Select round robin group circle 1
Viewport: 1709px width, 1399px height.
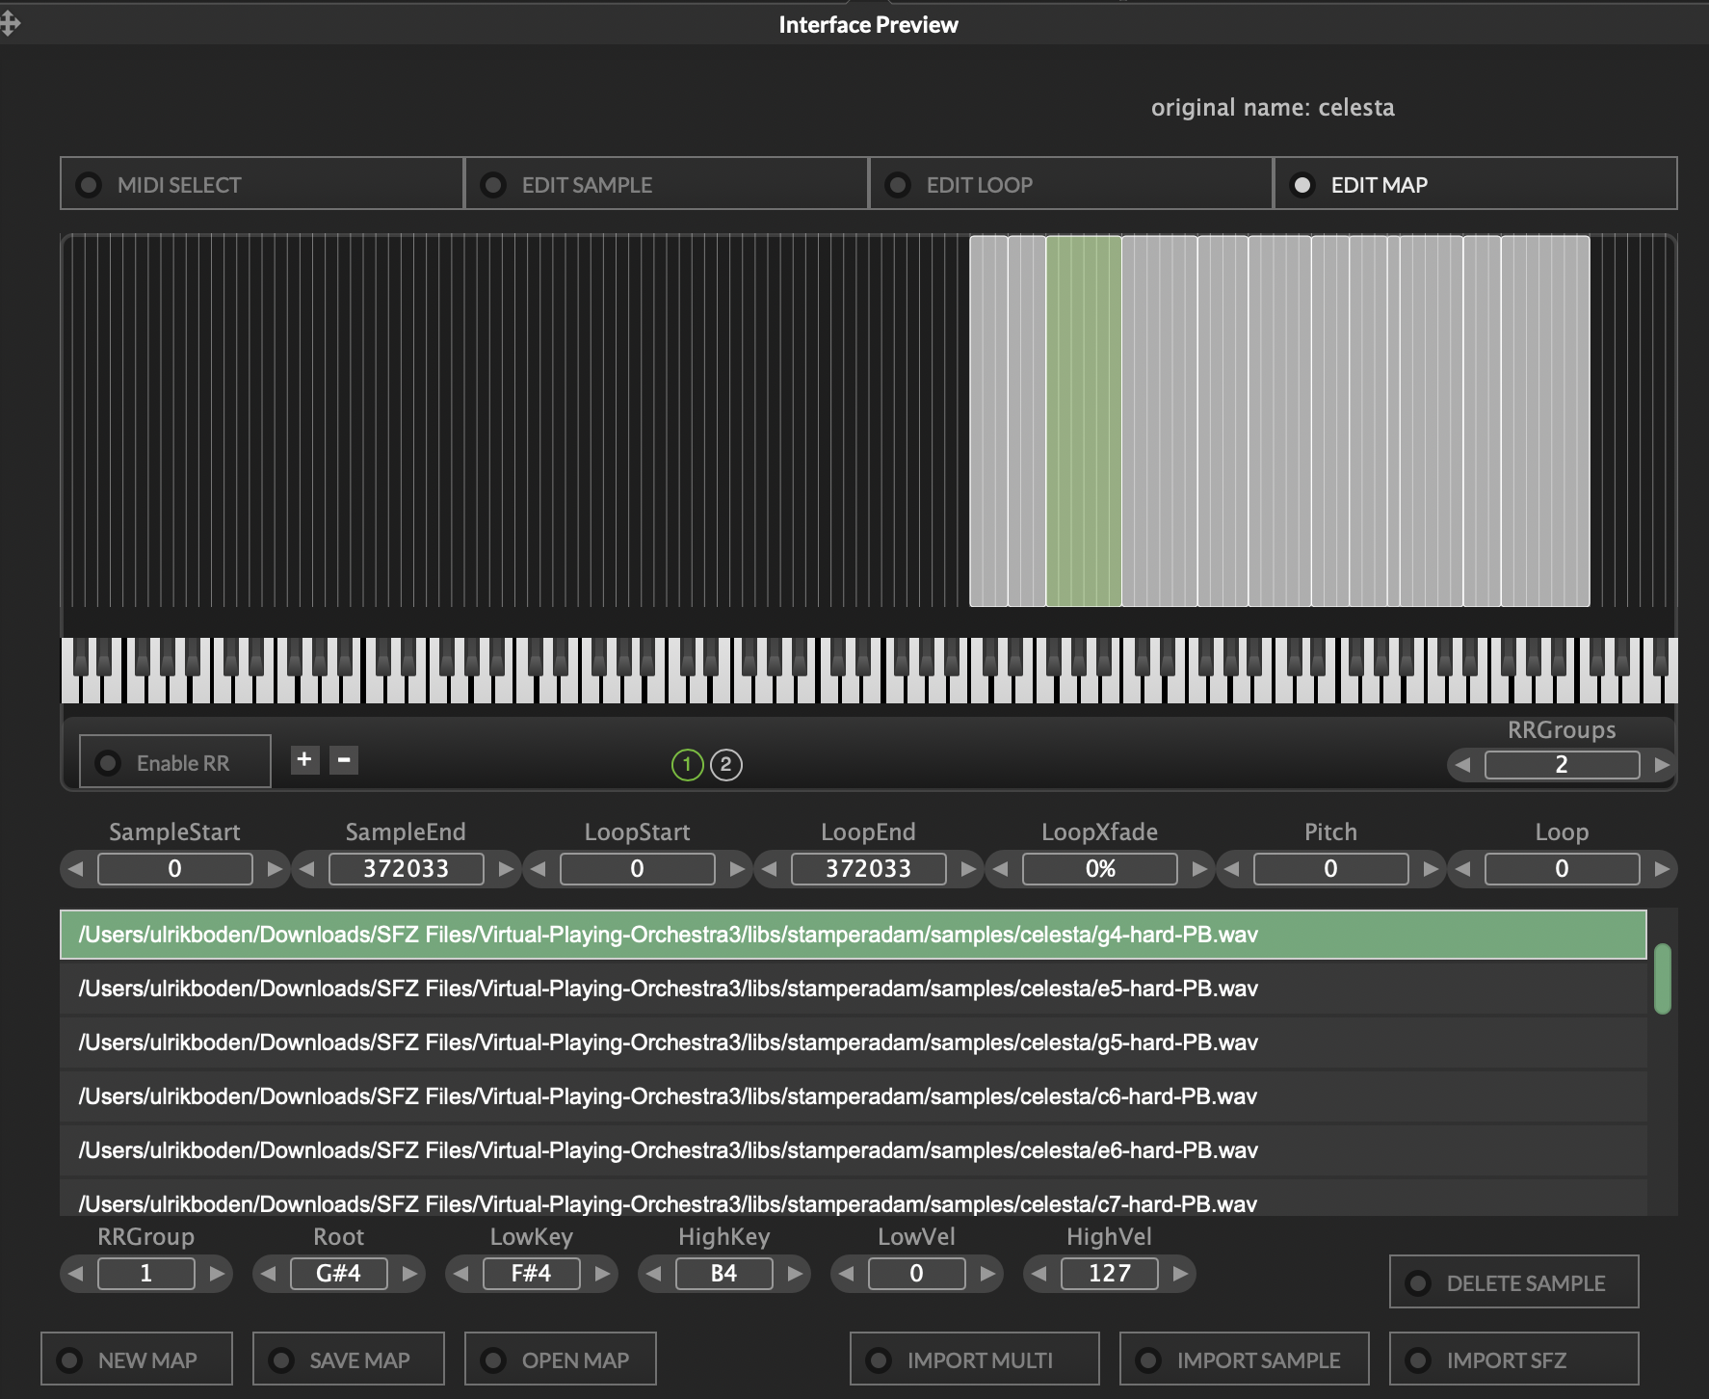click(x=687, y=765)
